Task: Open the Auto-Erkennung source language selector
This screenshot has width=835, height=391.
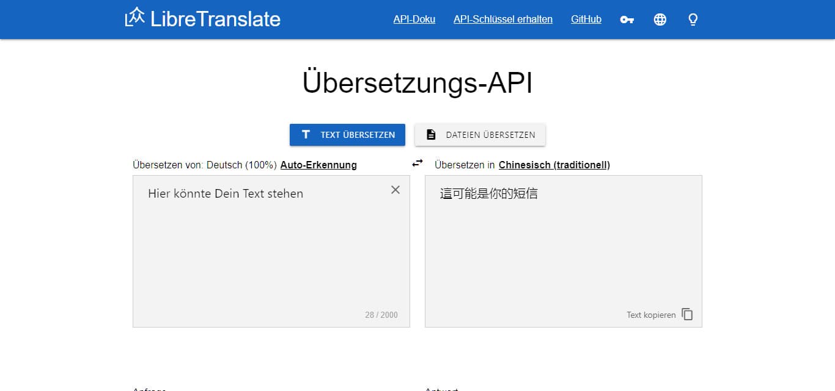Action: point(318,165)
